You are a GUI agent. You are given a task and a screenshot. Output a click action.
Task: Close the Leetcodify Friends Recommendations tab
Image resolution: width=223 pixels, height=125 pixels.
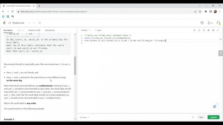tap(33, 6)
